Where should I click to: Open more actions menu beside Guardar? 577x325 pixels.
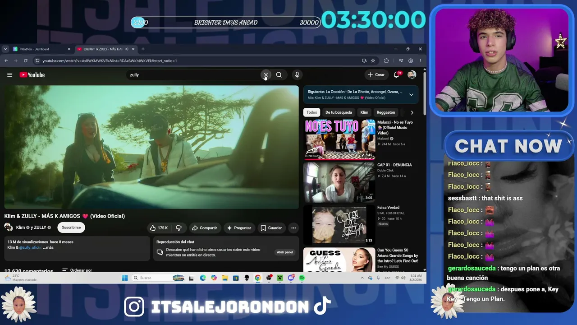point(293,228)
